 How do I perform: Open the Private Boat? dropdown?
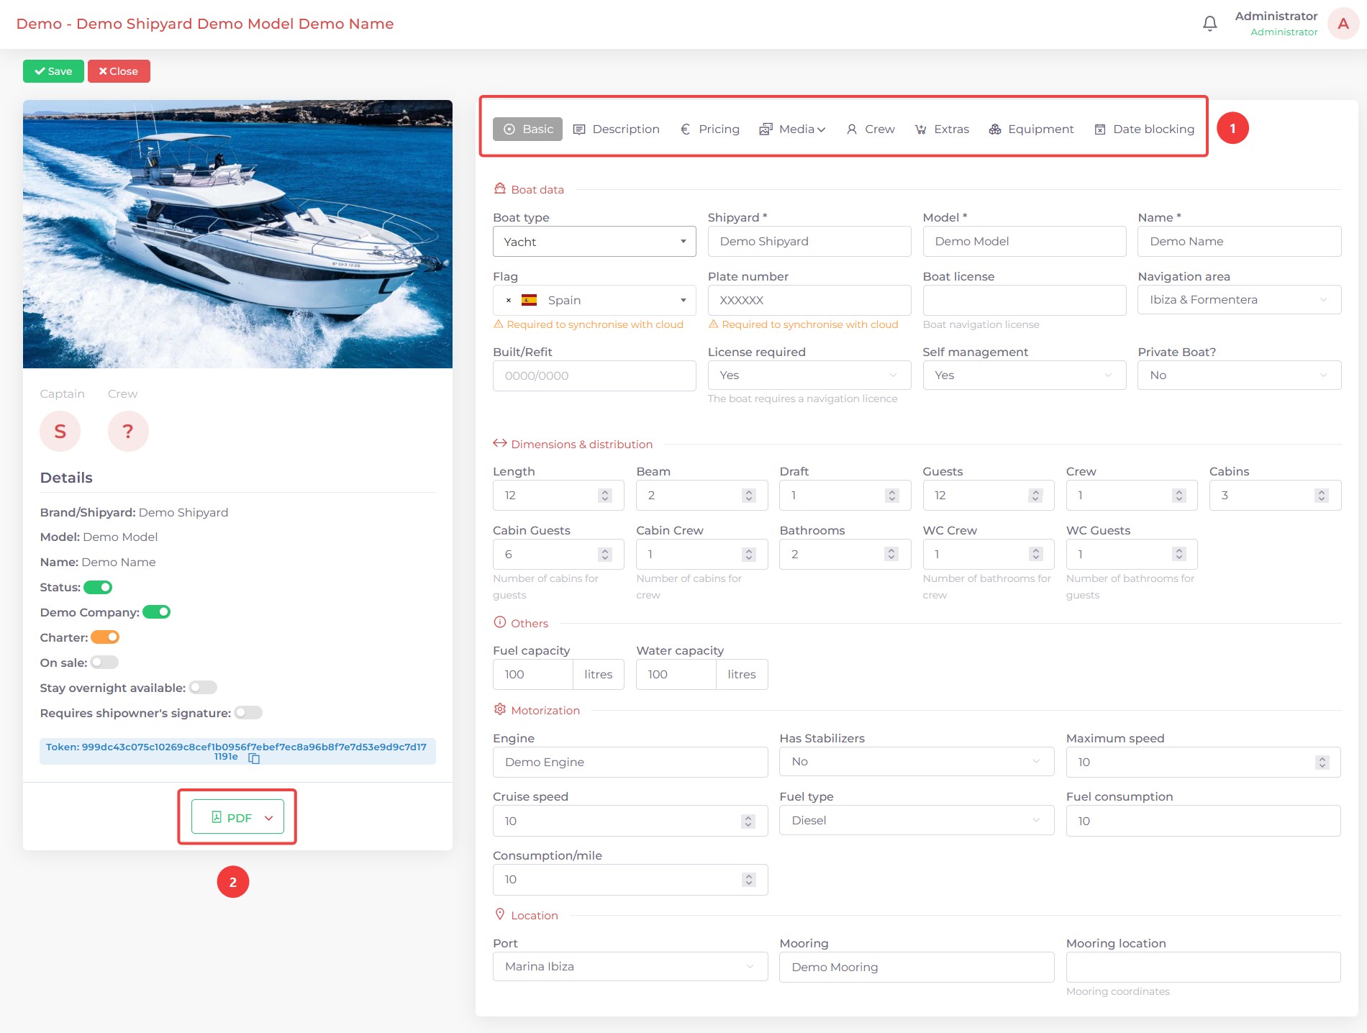(1239, 376)
